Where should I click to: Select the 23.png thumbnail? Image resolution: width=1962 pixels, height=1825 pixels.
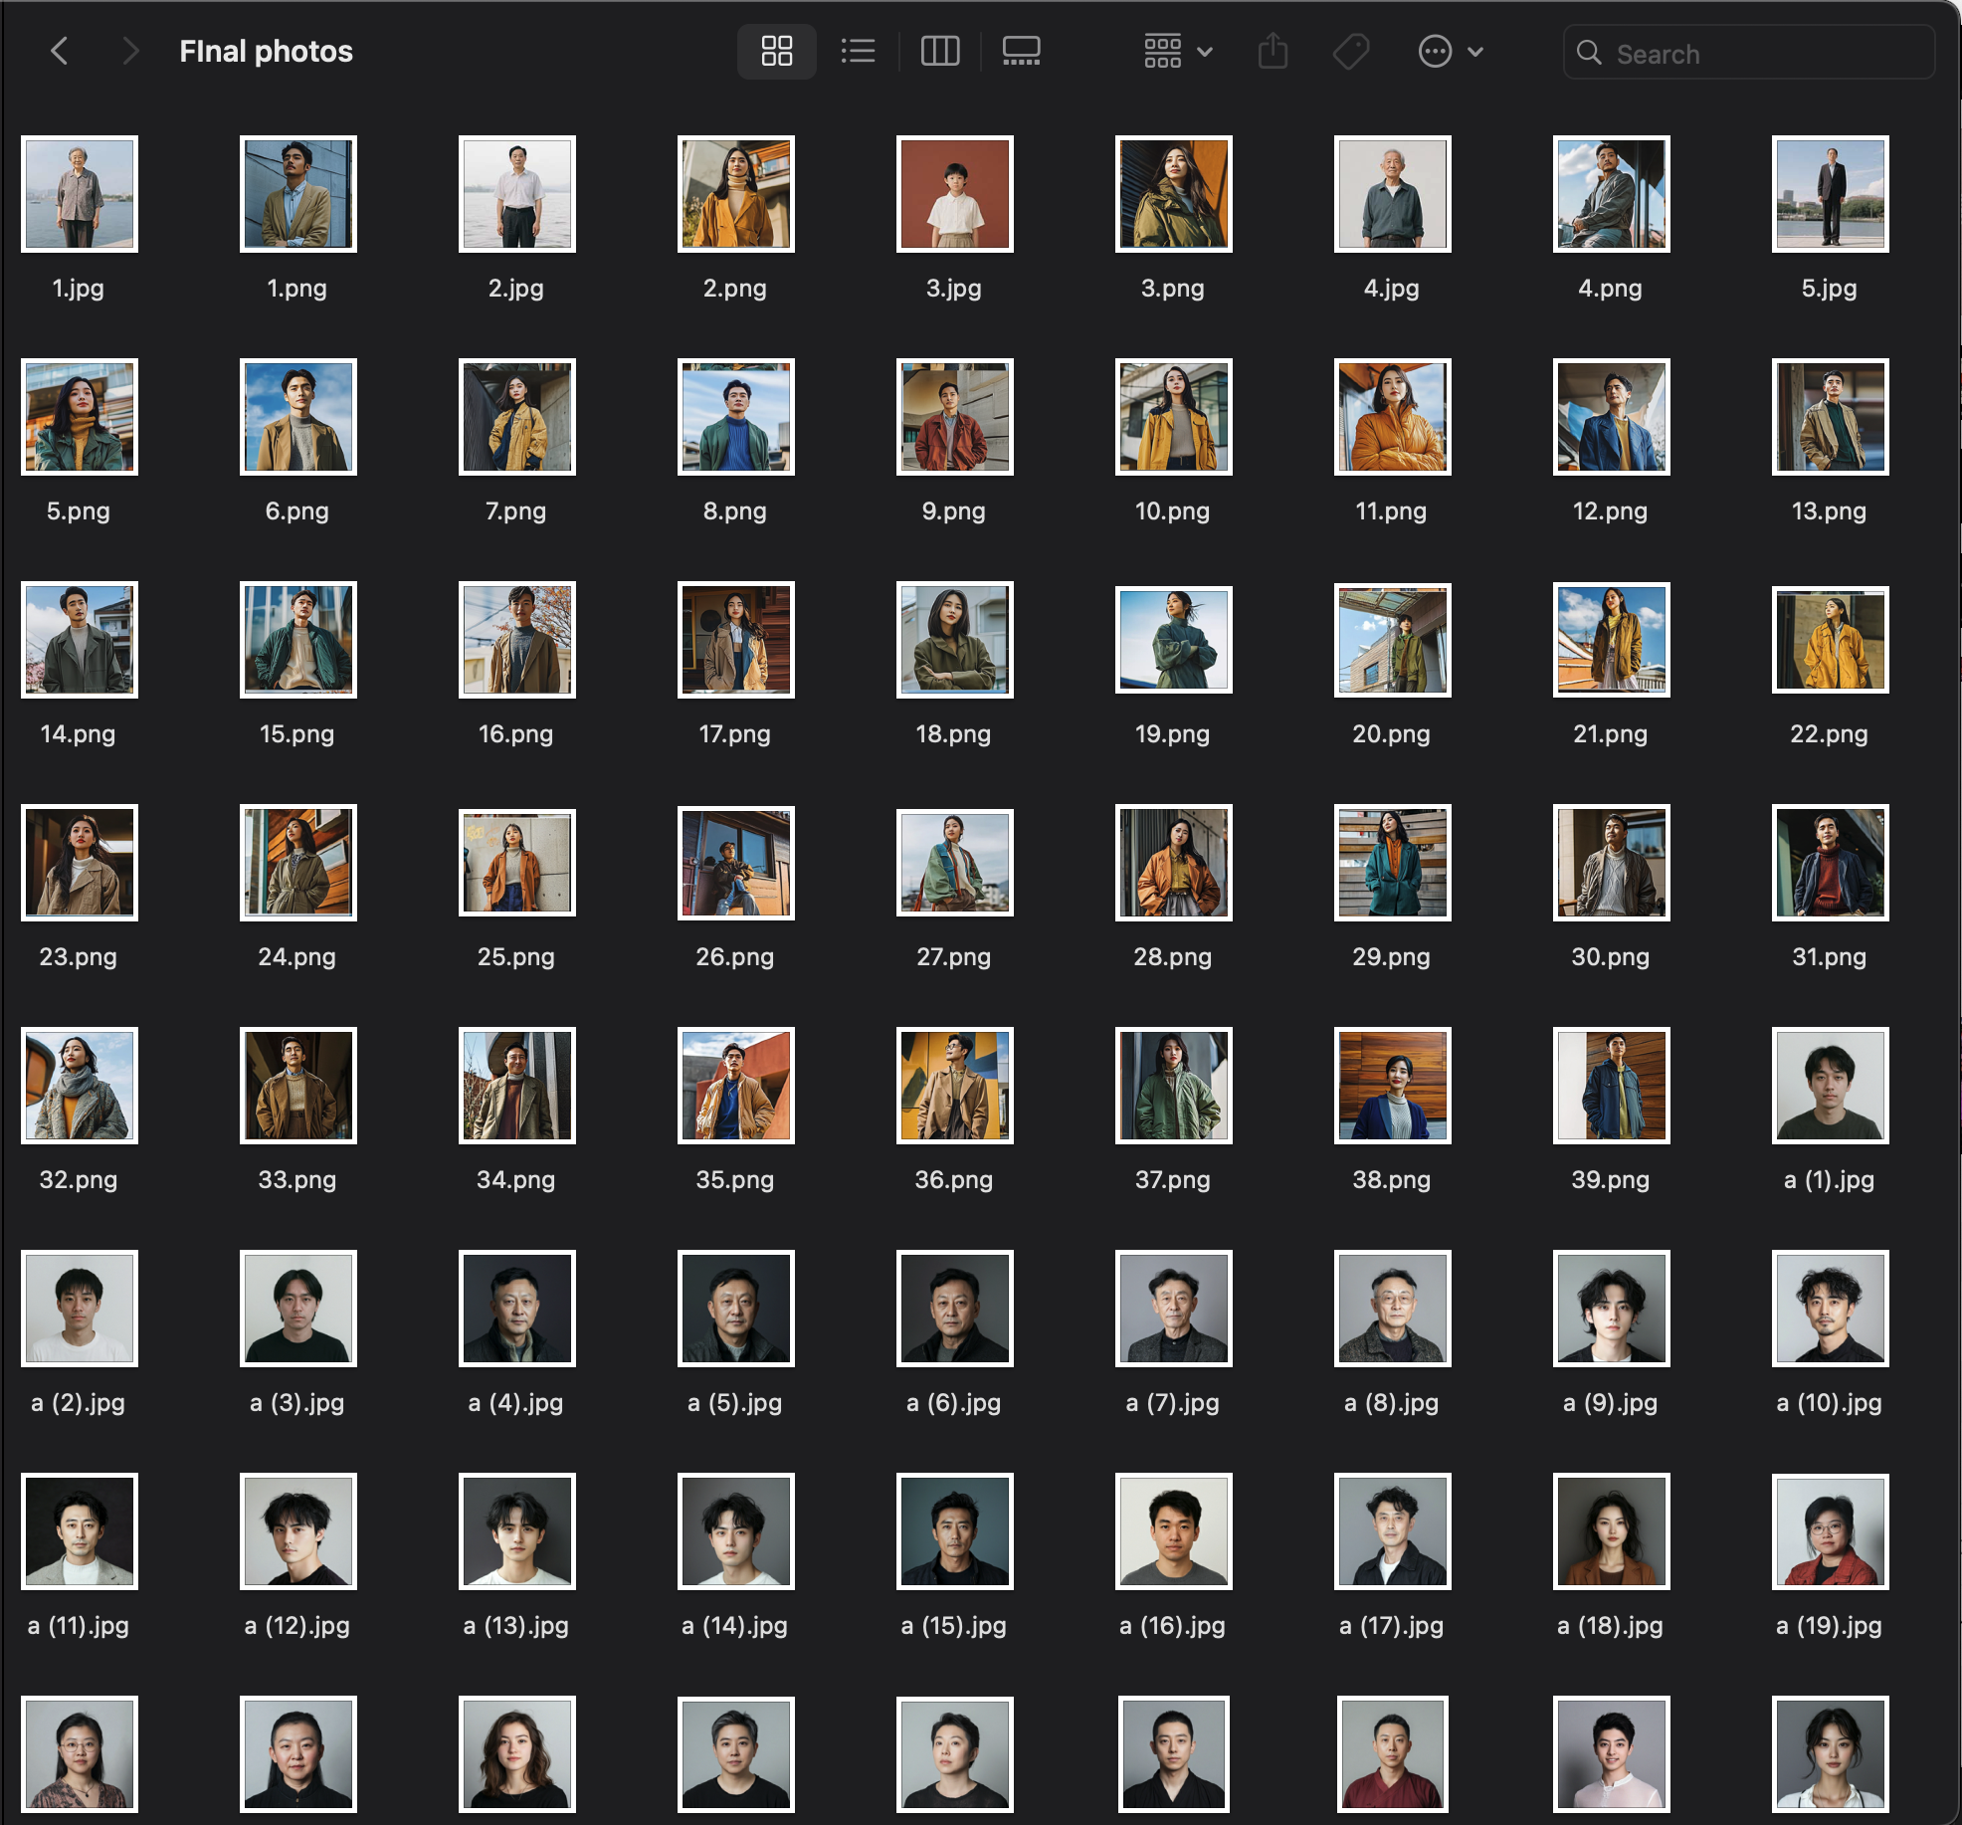click(80, 863)
